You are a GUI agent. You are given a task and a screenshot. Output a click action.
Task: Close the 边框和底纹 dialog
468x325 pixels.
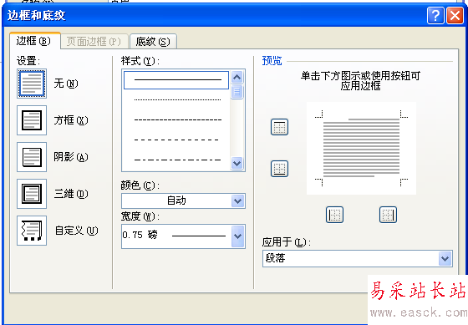455,15
